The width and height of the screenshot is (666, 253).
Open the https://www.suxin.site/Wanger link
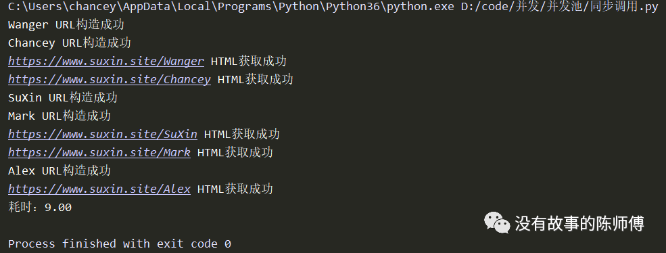pyautogui.click(x=106, y=62)
